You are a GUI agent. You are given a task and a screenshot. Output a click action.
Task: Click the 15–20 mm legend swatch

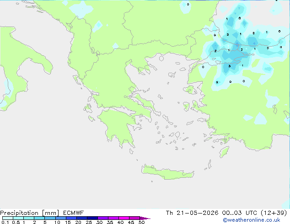coord(71,218)
